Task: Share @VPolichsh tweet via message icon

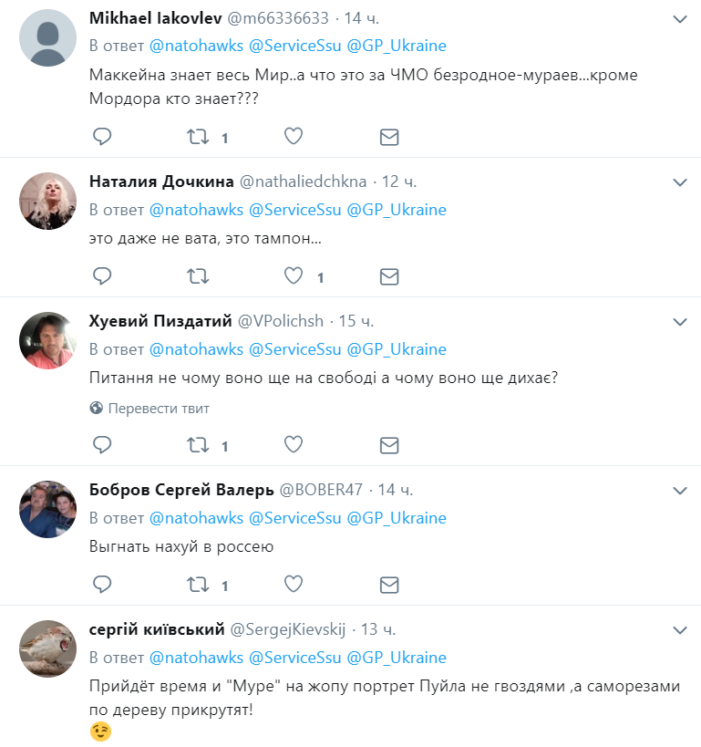Action: coord(389,445)
